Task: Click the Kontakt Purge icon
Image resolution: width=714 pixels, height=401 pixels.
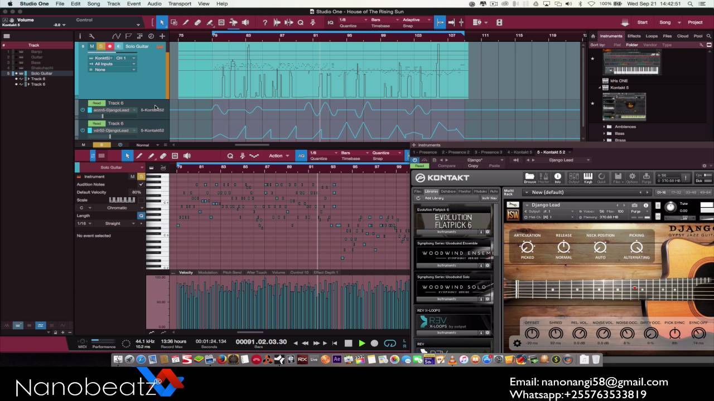Action: (x=647, y=178)
